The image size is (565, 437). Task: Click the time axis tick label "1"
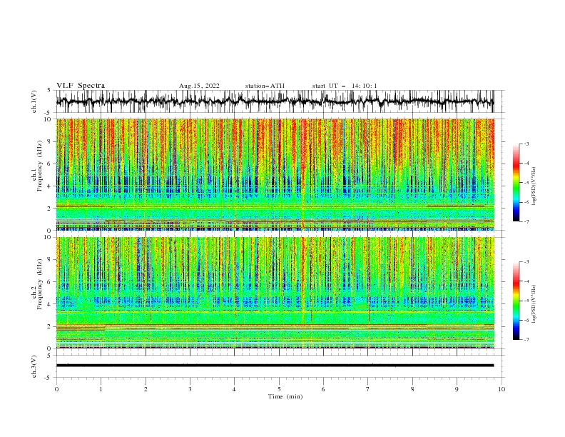(101, 389)
